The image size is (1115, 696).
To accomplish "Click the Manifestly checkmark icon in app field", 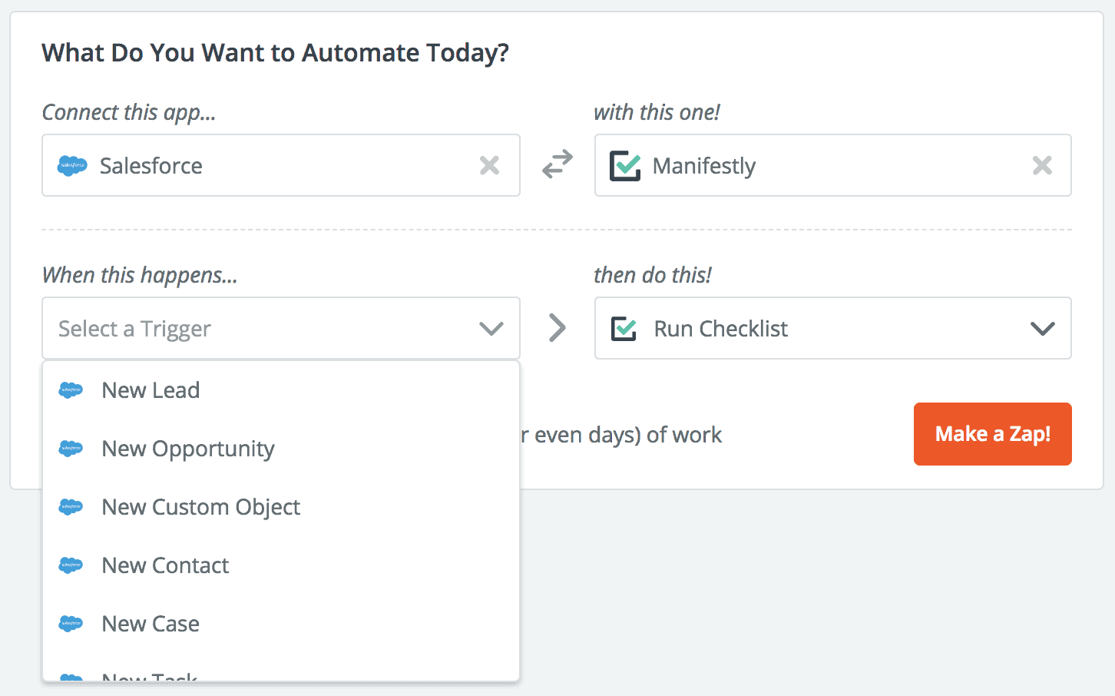I will [x=625, y=166].
